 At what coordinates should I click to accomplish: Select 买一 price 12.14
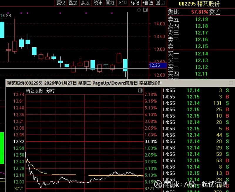click(x=202, y=54)
